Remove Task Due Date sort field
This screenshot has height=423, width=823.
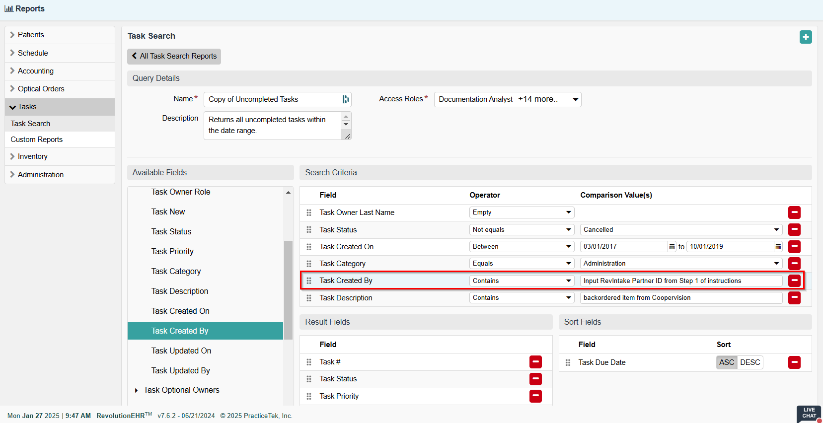(x=794, y=362)
